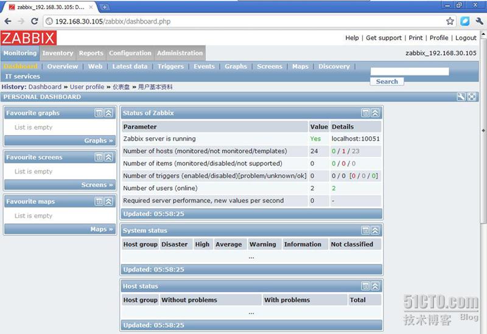
Task: Open Favourite graphs menu icon
Action: point(99,113)
